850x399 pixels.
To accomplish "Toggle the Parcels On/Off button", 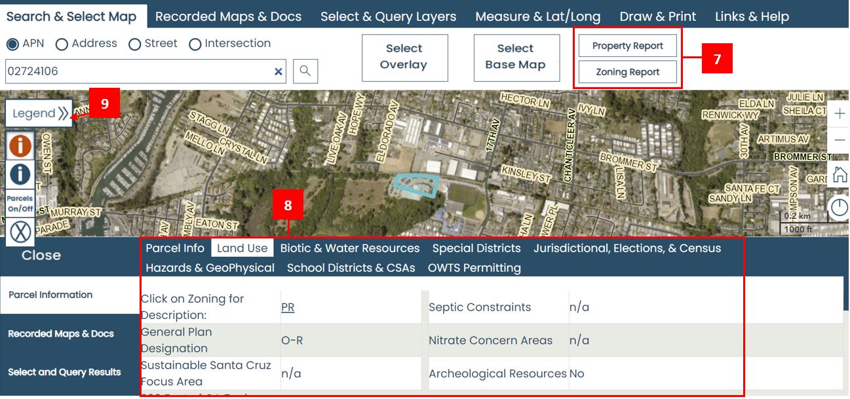I will tap(20, 204).
